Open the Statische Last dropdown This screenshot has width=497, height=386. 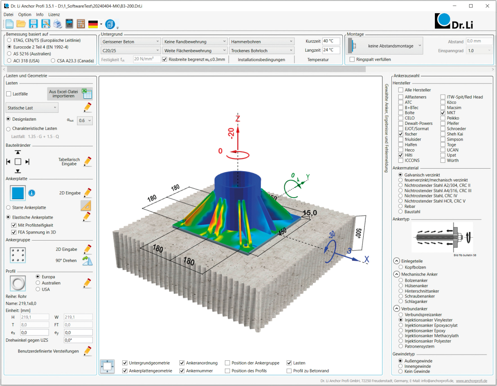[x=32, y=108]
